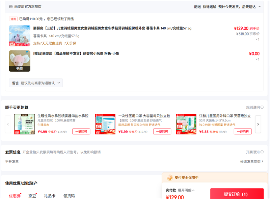Expand the 展开明细 payment details
This screenshot has width=270, height=199.
(186, 190)
